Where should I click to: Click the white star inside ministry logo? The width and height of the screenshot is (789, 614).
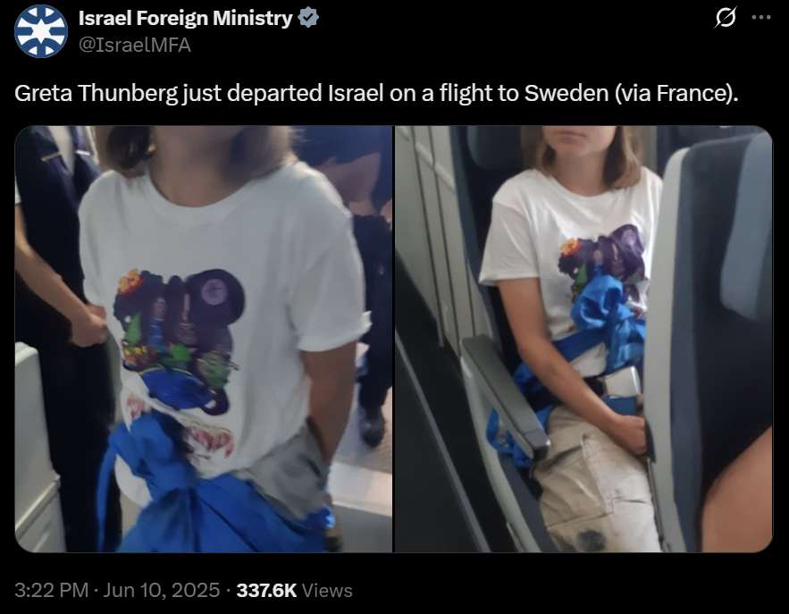pyautogui.click(x=41, y=31)
